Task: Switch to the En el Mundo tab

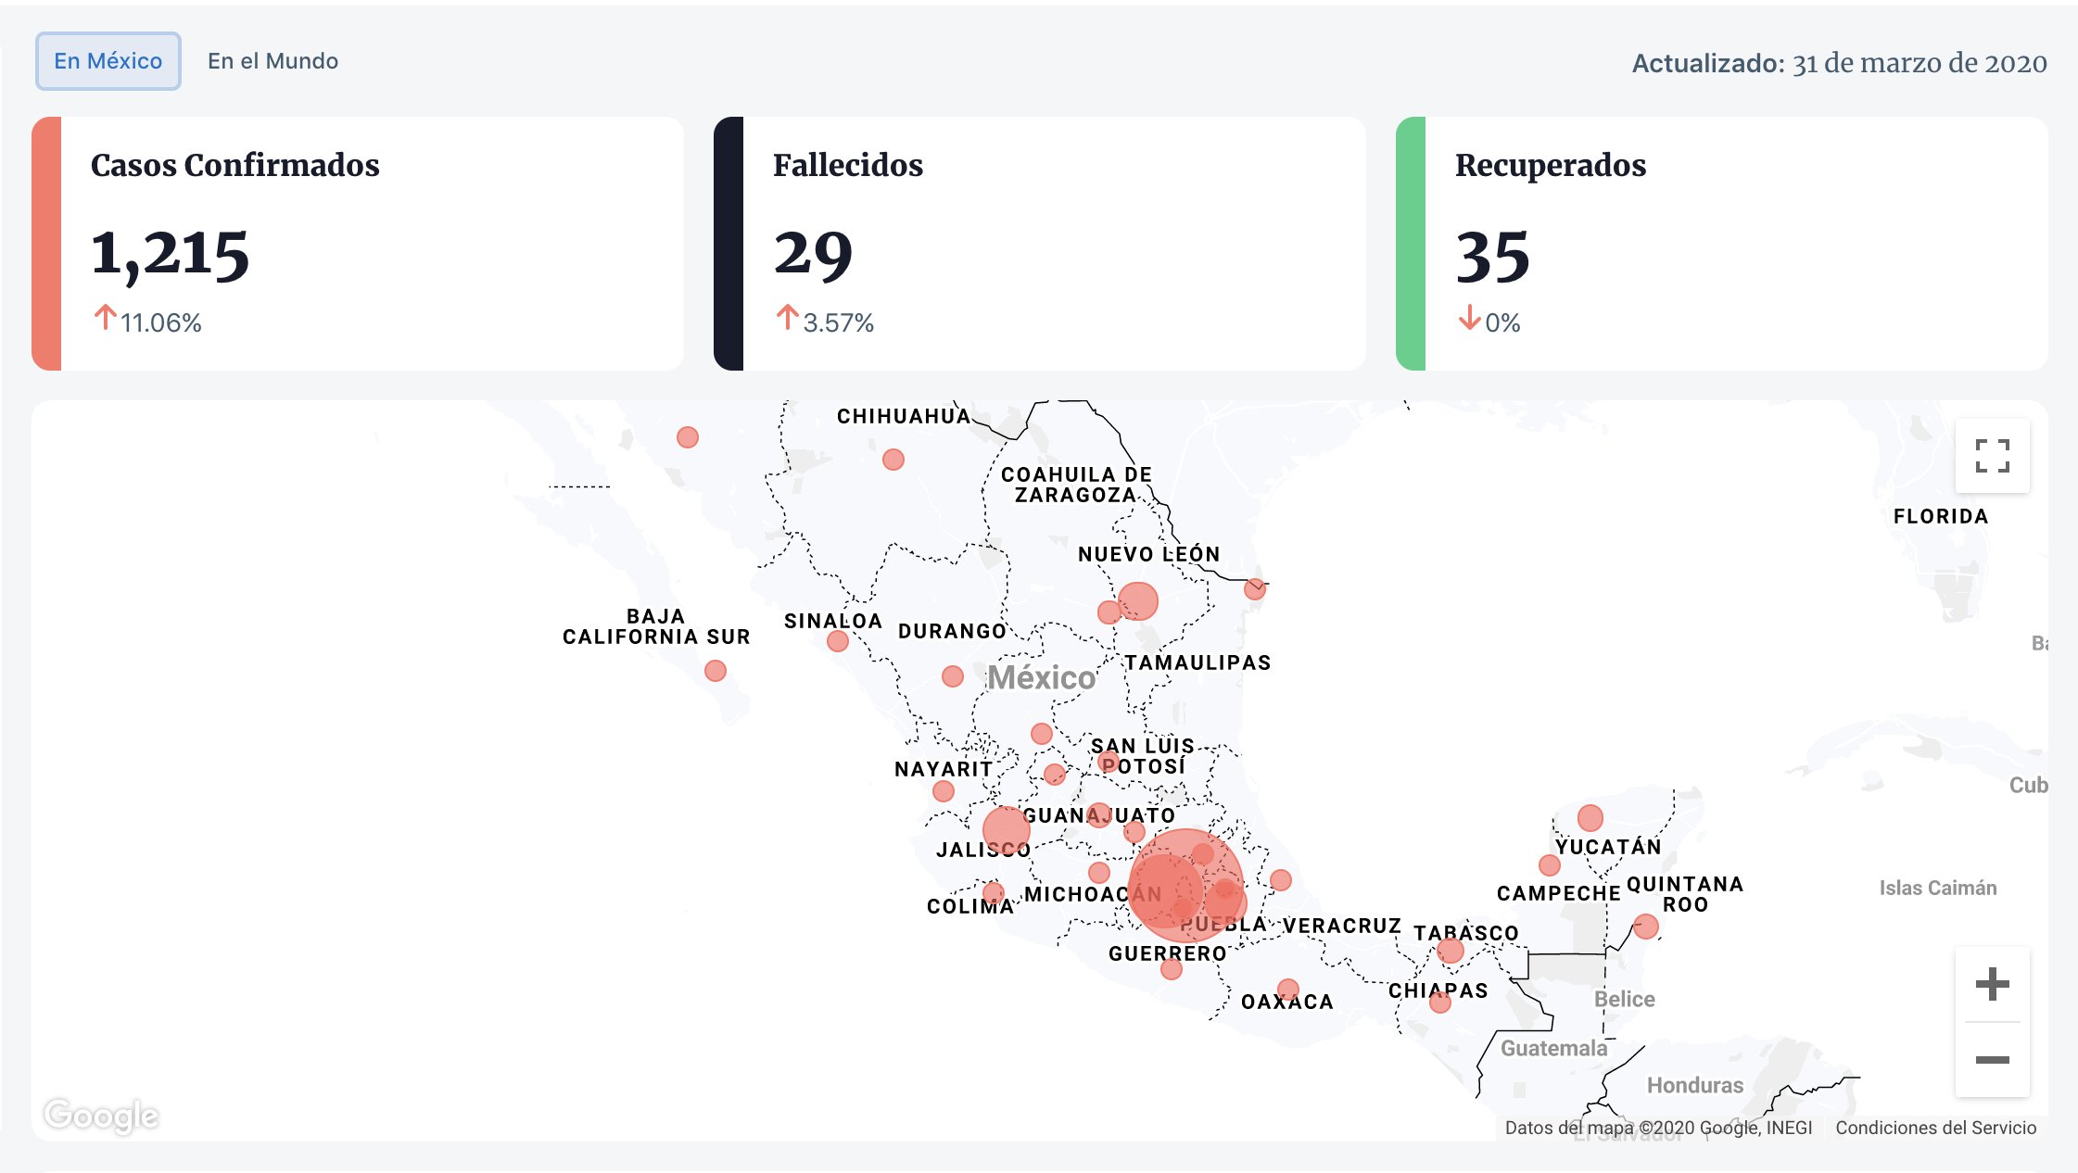Action: 272,61
